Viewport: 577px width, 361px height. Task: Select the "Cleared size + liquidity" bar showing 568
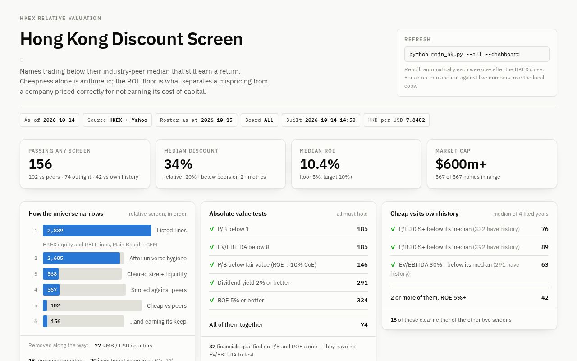coord(50,274)
